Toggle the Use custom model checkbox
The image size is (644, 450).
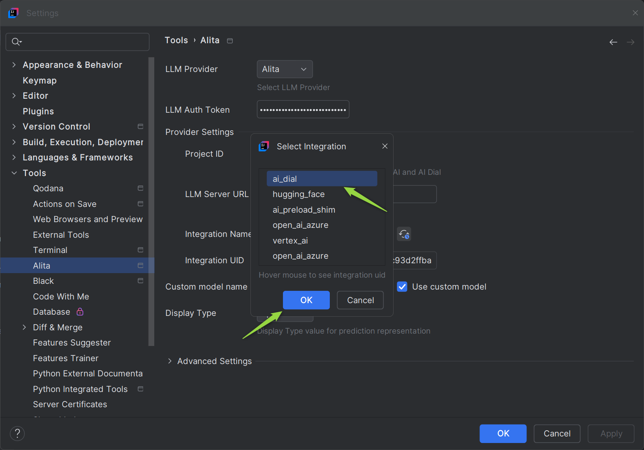click(x=402, y=287)
